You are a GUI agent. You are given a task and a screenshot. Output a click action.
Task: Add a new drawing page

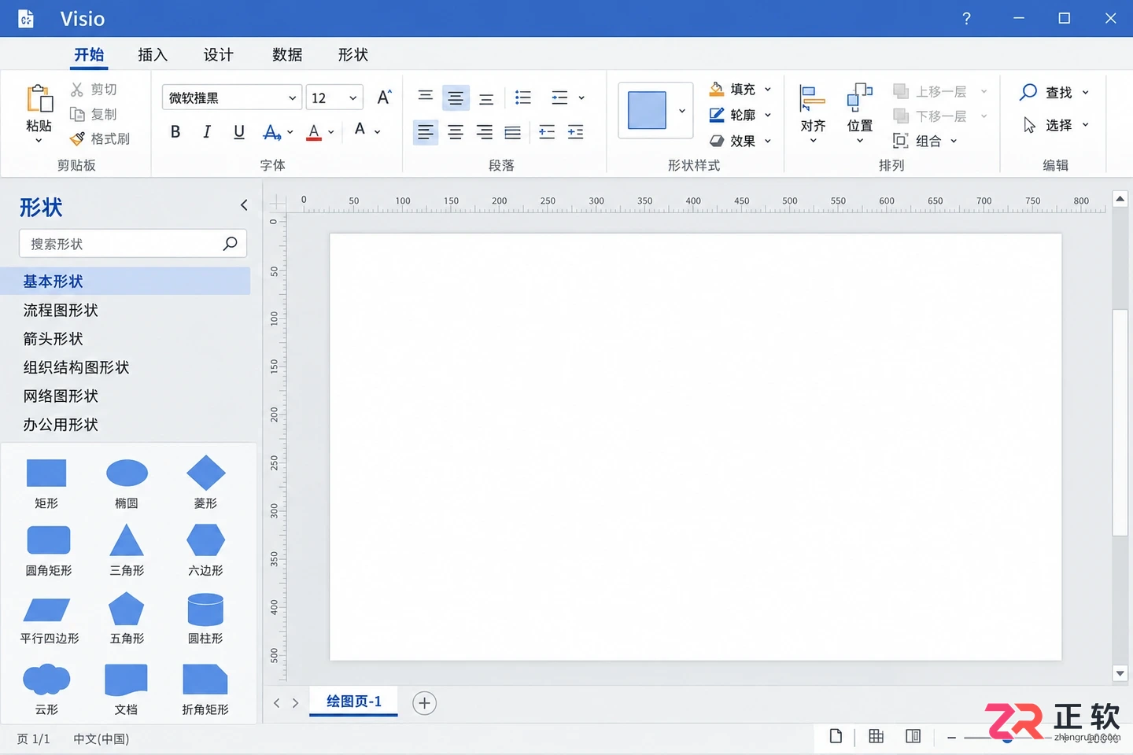pos(424,703)
